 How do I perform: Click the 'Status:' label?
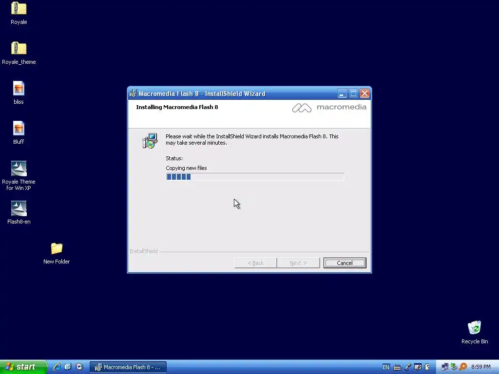174,158
